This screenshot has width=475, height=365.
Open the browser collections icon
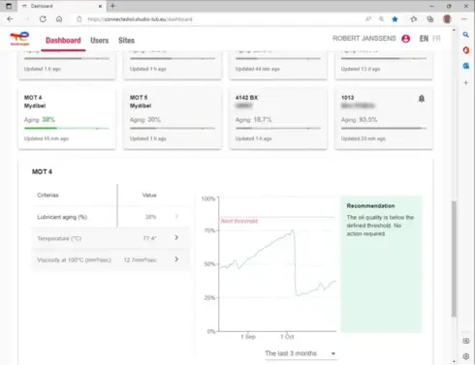(x=430, y=19)
